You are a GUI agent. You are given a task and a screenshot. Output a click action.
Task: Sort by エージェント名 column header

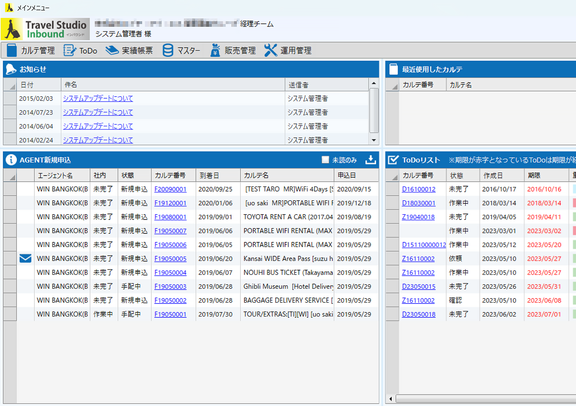[62, 175]
